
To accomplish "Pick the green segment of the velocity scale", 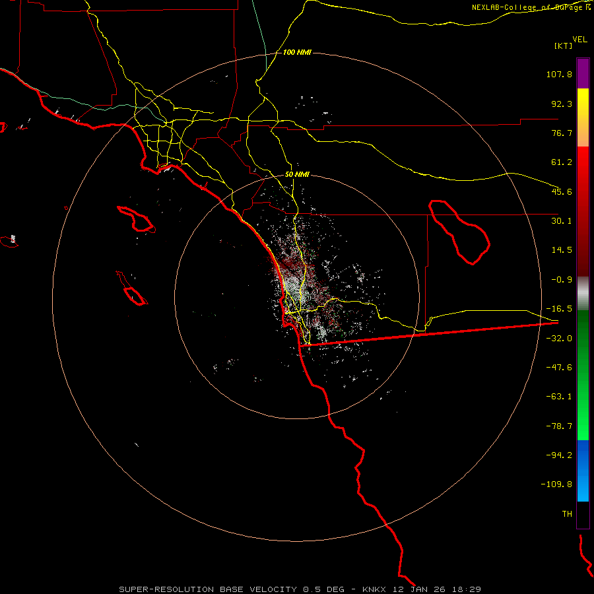I will [583, 375].
